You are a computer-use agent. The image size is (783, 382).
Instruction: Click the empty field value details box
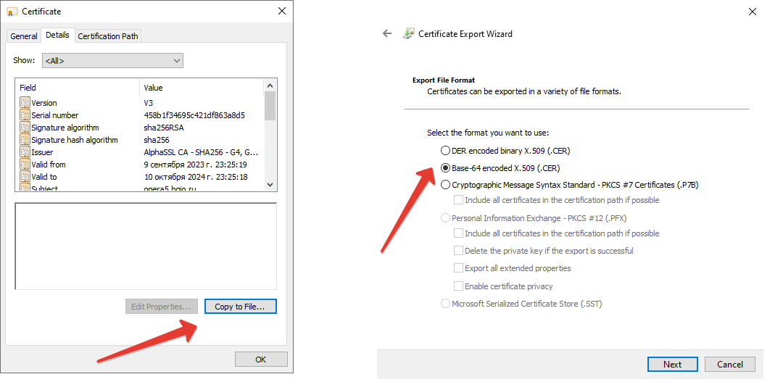[x=146, y=246]
